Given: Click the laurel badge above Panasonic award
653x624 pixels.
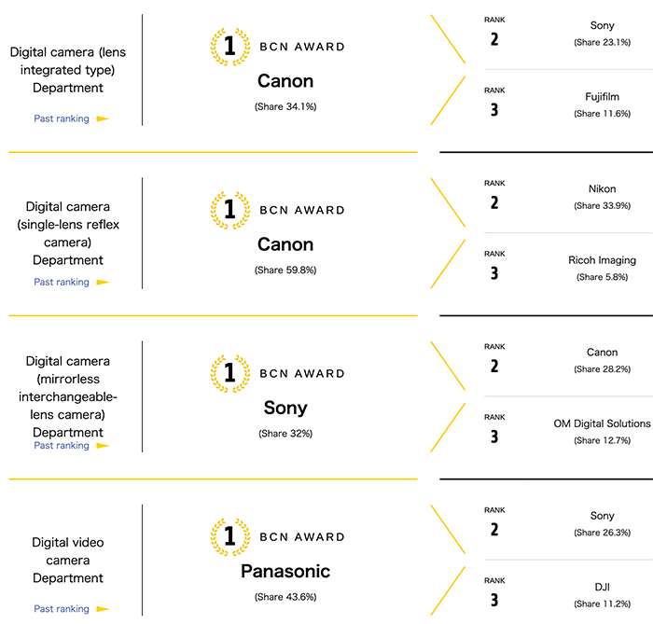Looking at the screenshot, I should [x=229, y=536].
